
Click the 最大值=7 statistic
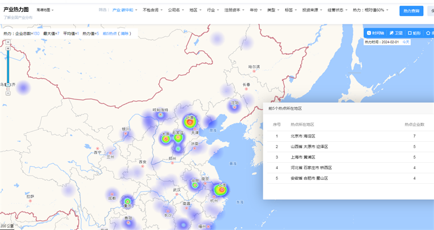coord(51,34)
